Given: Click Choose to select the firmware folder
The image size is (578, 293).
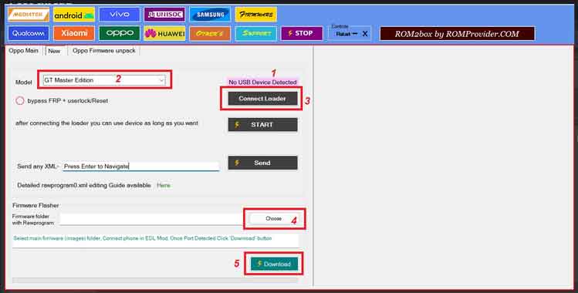Looking at the screenshot, I should pos(273,219).
